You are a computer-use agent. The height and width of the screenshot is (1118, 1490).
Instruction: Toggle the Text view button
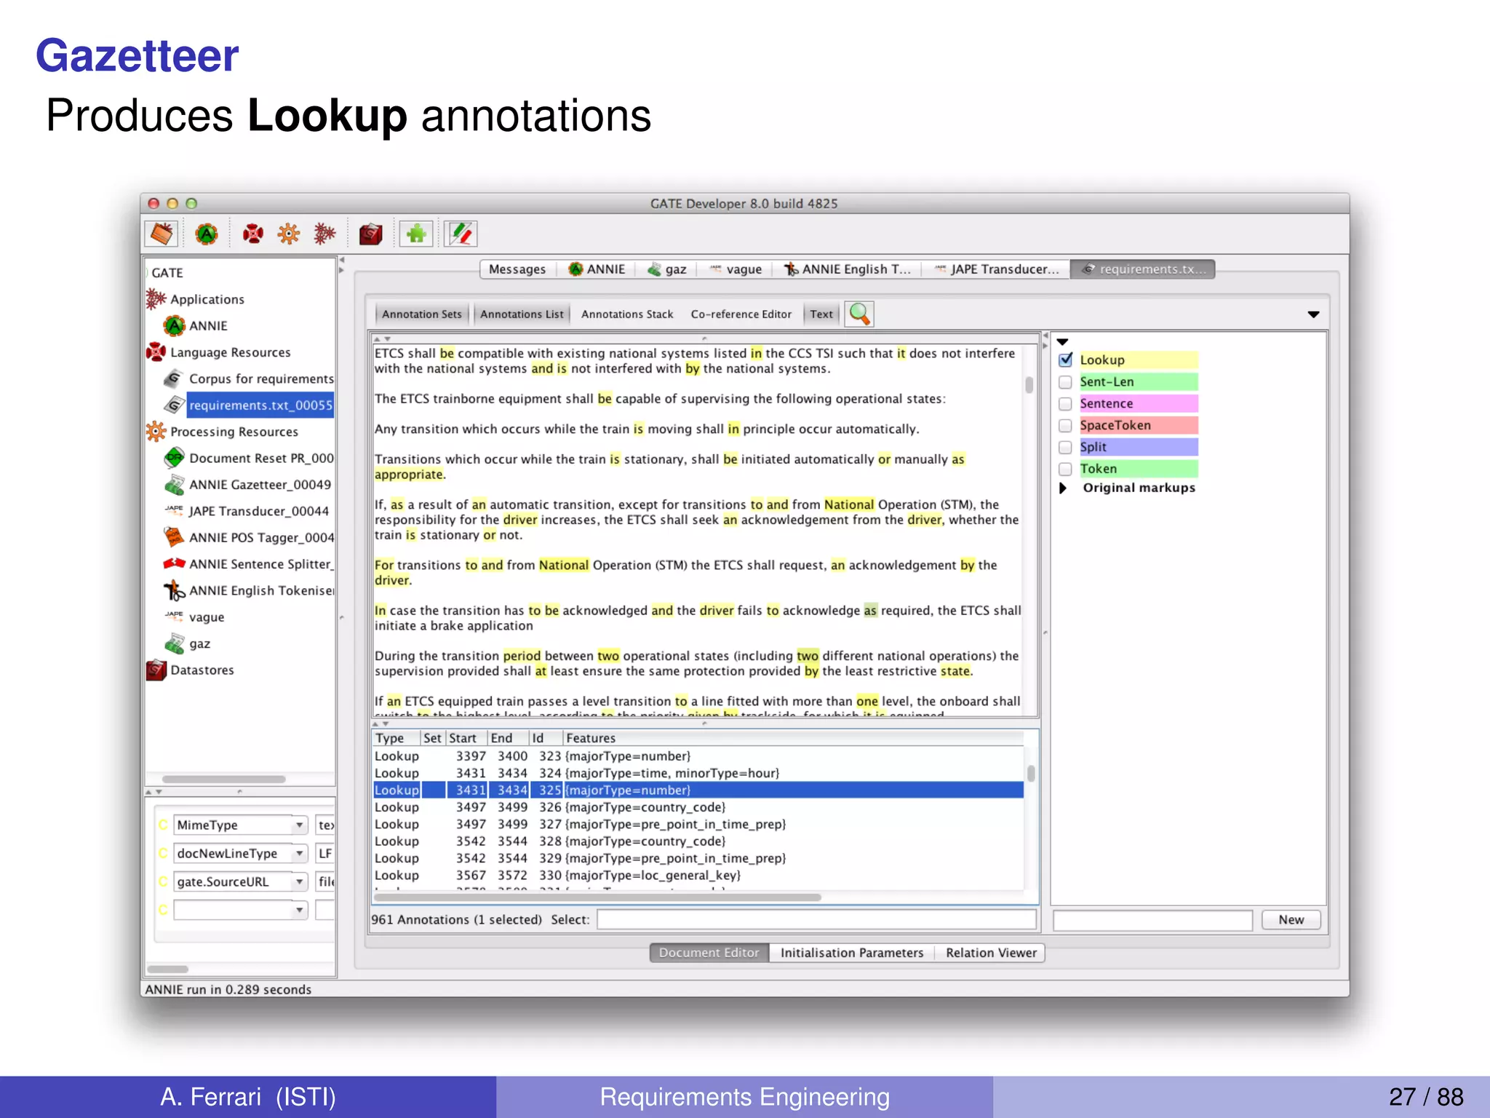[821, 314]
